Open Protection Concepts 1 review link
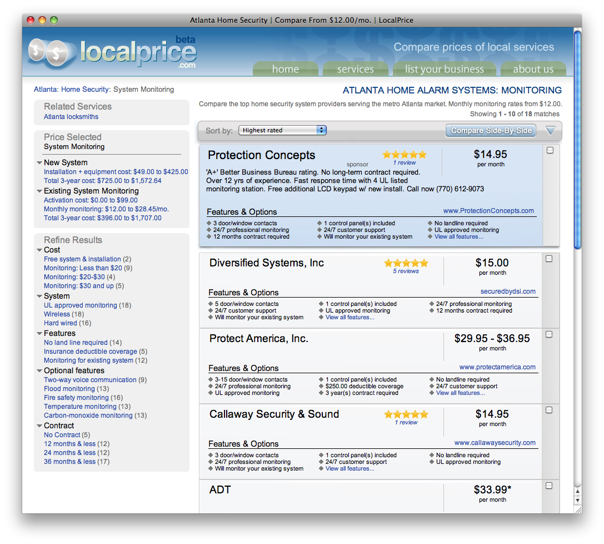Screen dimensions: 604x544 405,162
